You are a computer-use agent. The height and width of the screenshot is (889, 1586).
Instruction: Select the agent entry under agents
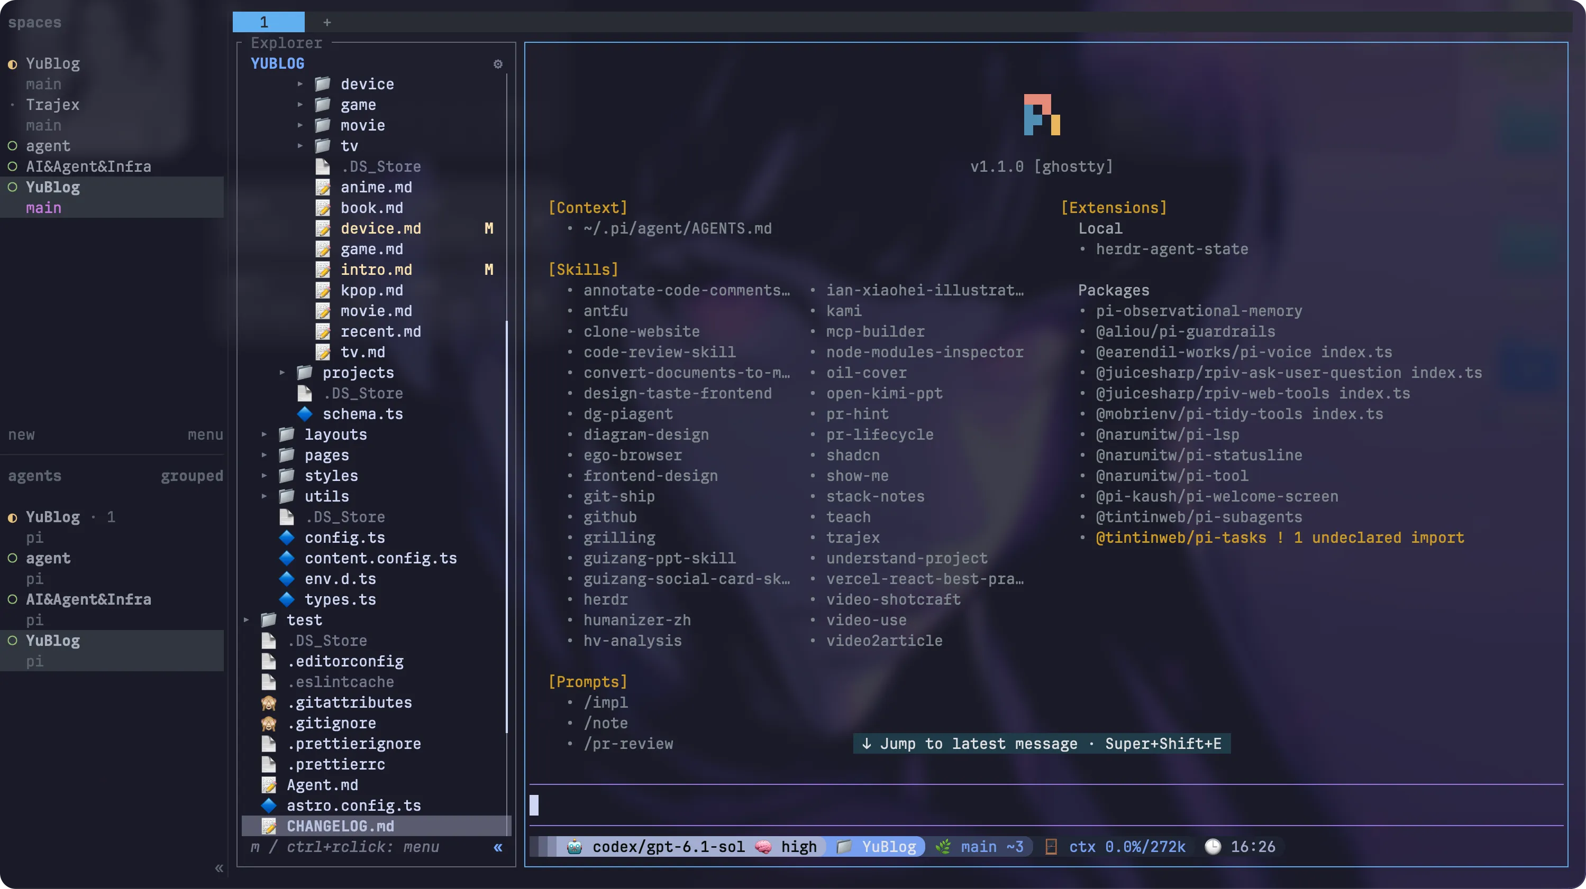pyautogui.click(x=48, y=558)
